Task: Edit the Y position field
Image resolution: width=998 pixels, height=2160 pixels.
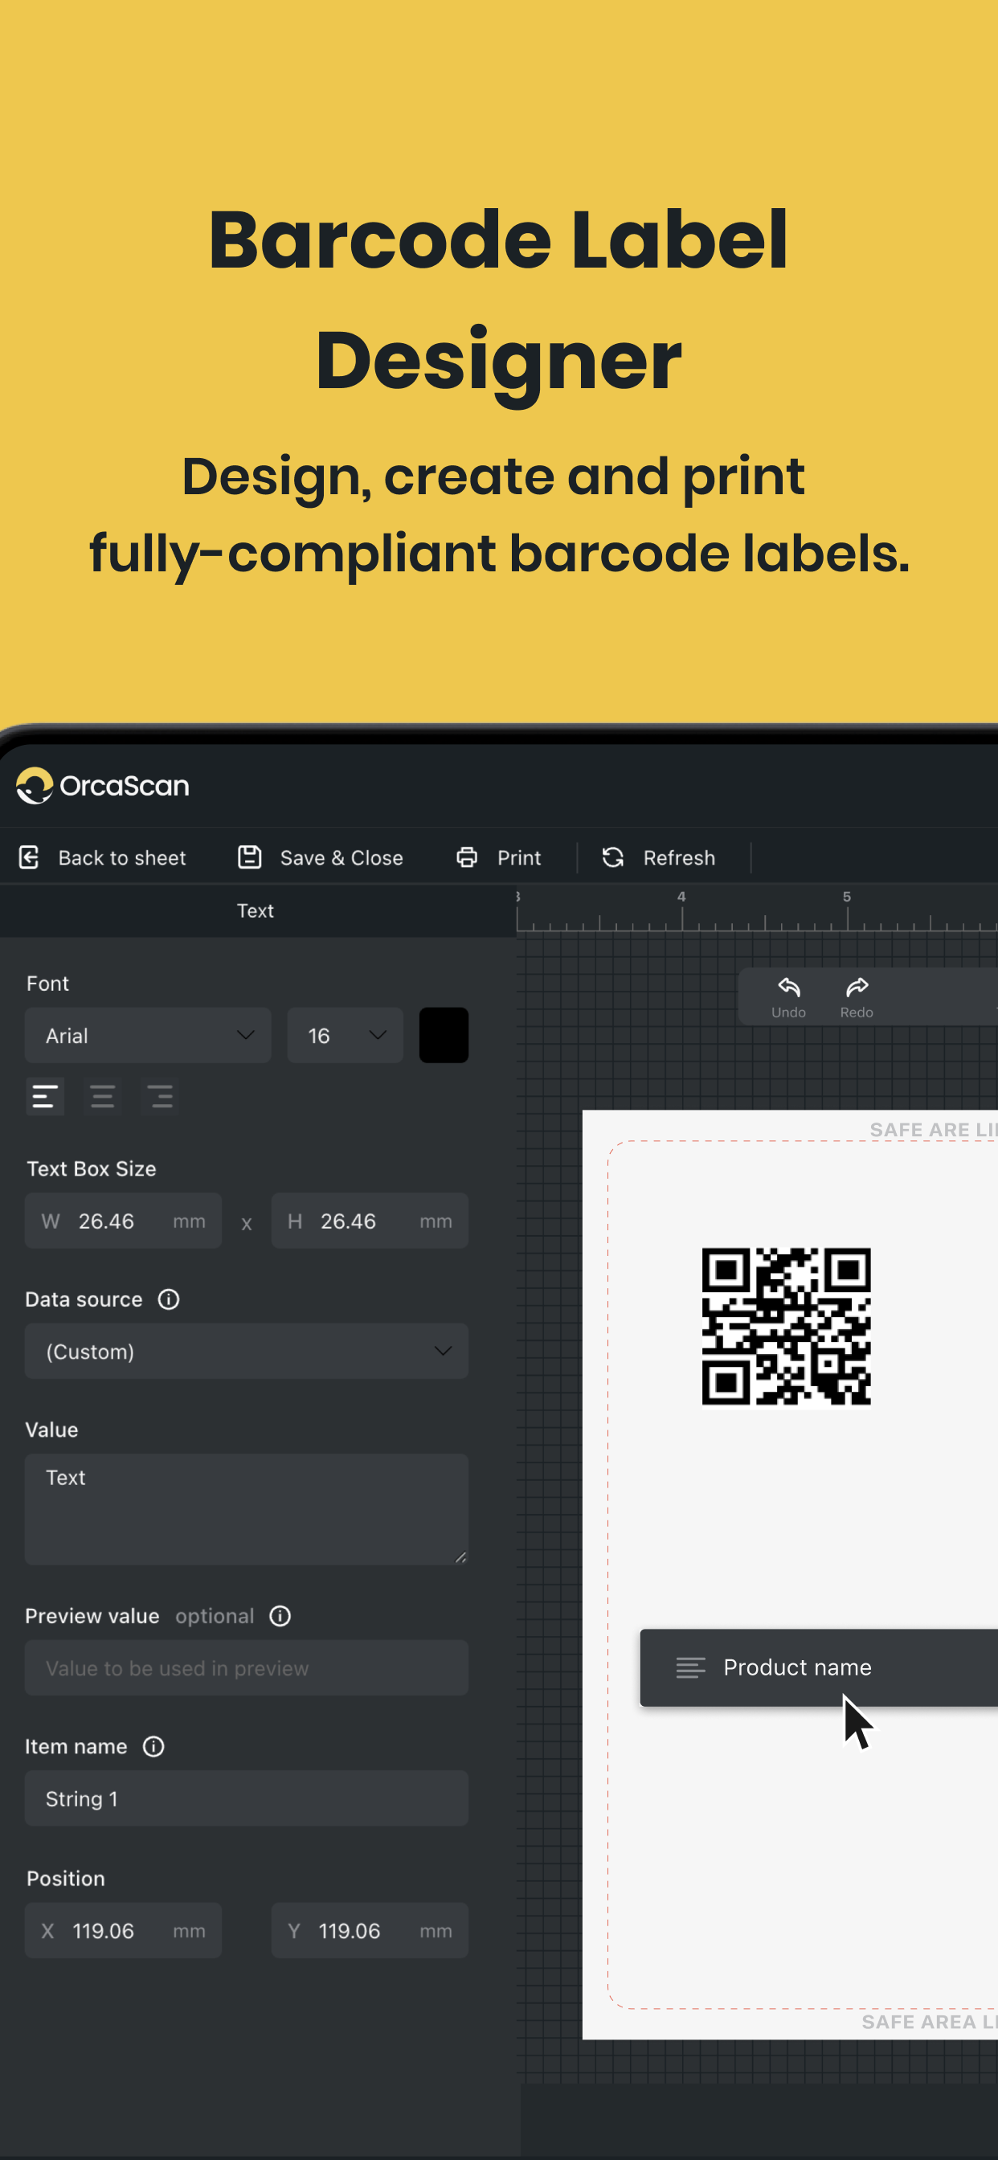Action: (x=370, y=1930)
